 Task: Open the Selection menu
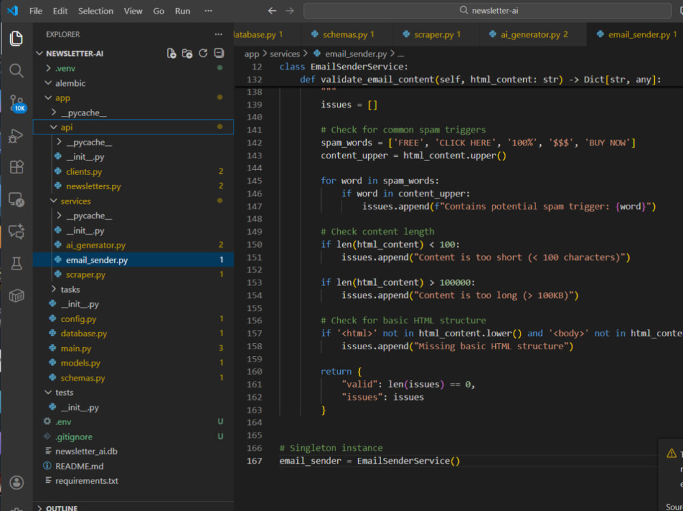click(96, 11)
